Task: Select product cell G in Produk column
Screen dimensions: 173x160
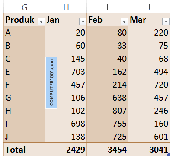Action: 24,98
